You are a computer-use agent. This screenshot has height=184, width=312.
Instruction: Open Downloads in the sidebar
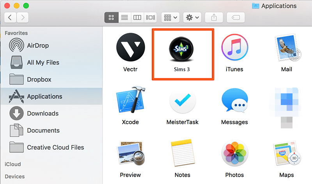[x=51, y=113]
